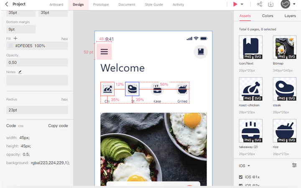Go to the Document tab
This screenshot has height=188, width=301.
tap(127, 5)
